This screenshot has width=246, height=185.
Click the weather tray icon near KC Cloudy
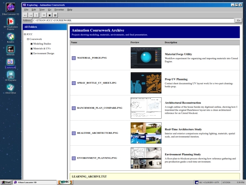(197, 182)
